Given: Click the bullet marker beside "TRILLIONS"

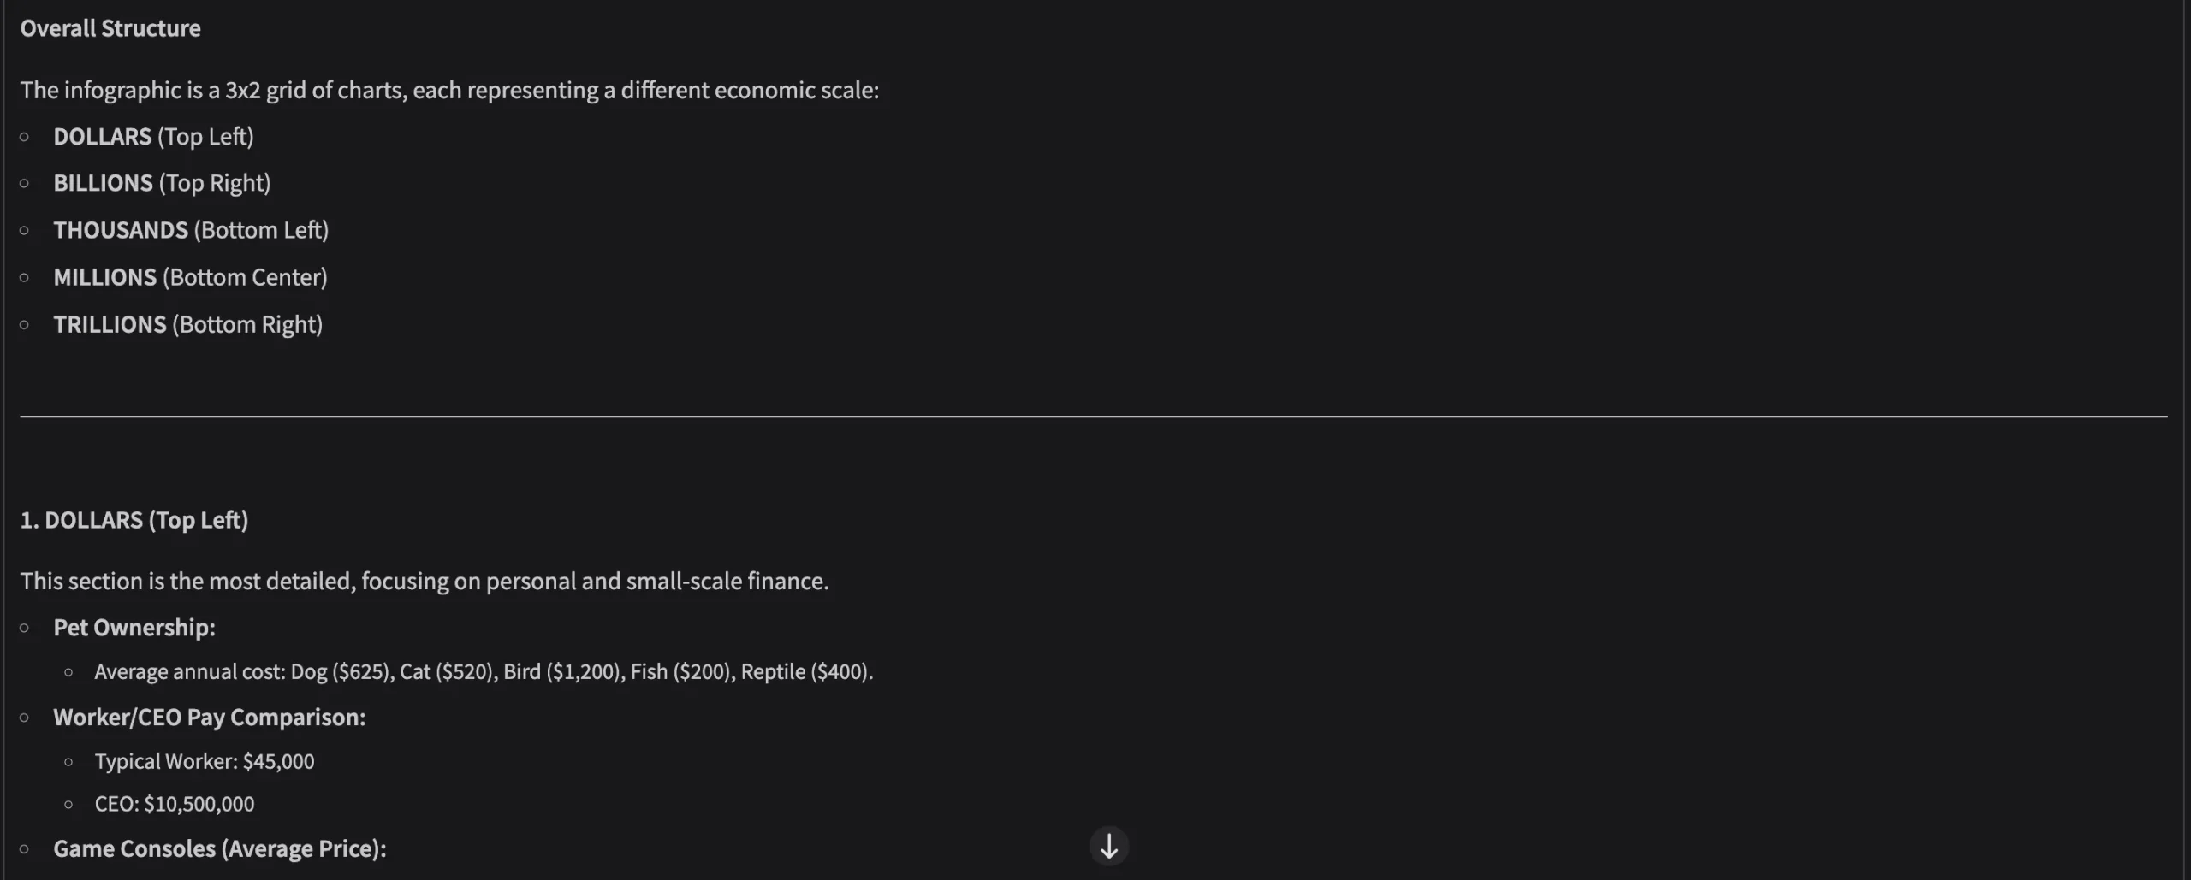Looking at the screenshot, I should [24, 324].
